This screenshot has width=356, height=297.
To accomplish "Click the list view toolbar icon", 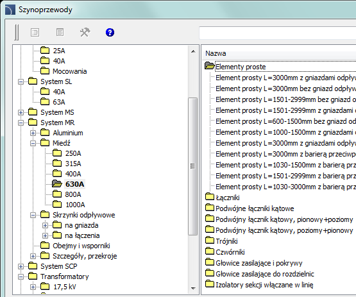I will click(60, 33).
